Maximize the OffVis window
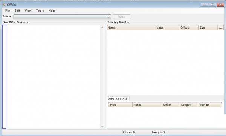The width and height of the screenshot is (226, 136). [212, 5]
